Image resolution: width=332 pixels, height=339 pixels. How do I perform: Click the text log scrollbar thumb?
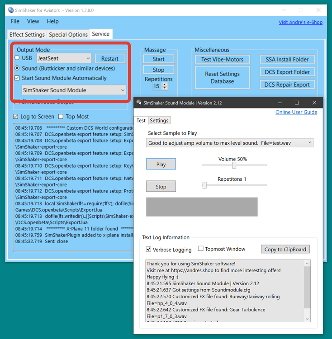tap(307, 287)
